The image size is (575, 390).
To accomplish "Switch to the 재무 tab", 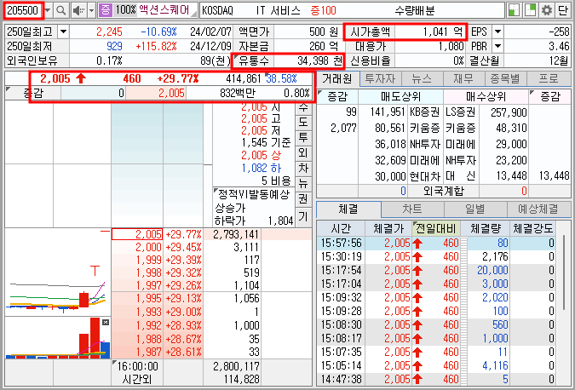I will (x=463, y=78).
